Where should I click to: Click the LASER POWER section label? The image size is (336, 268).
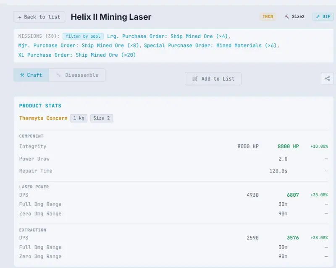(x=34, y=187)
